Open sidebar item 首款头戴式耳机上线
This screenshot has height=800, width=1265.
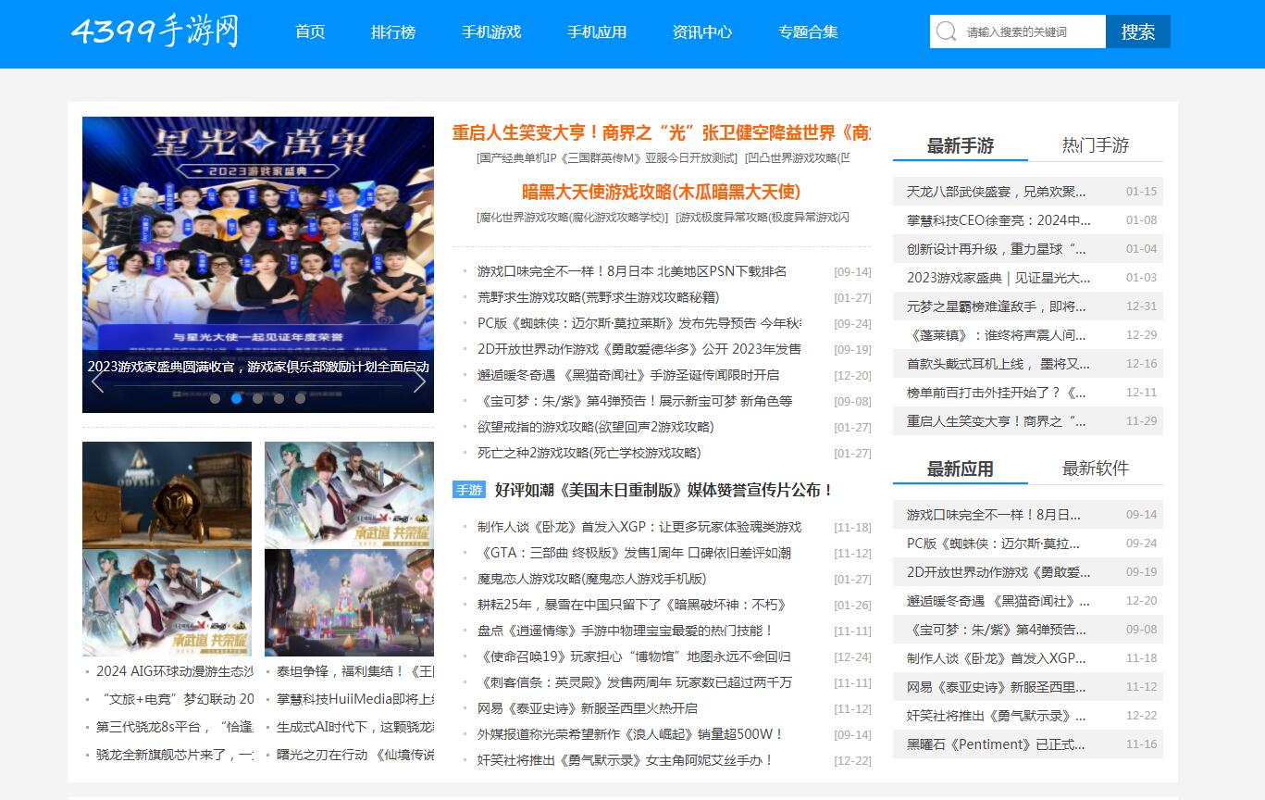coord(998,364)
